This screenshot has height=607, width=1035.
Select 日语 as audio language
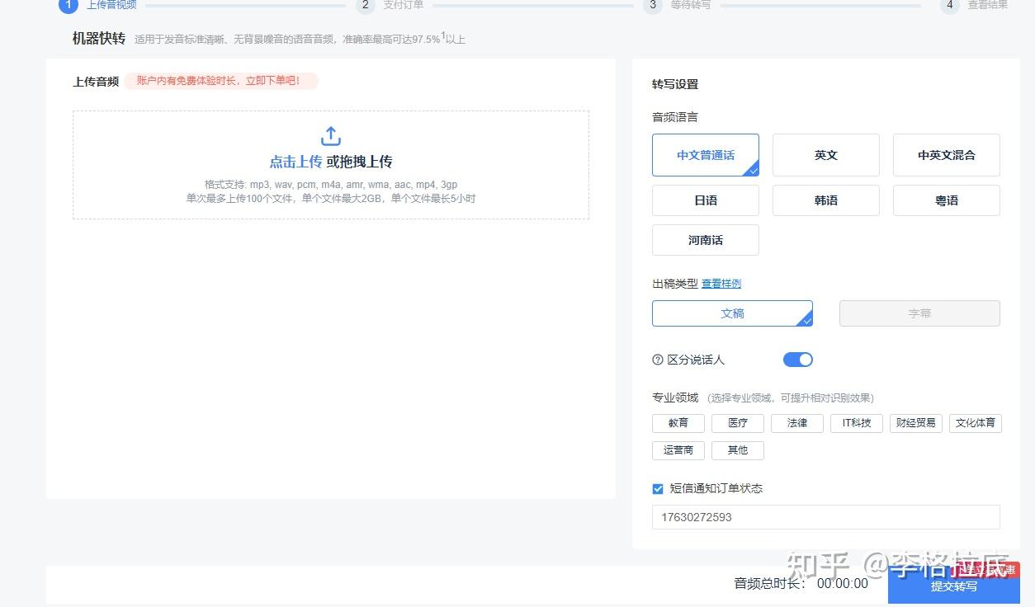coord(706,200)
